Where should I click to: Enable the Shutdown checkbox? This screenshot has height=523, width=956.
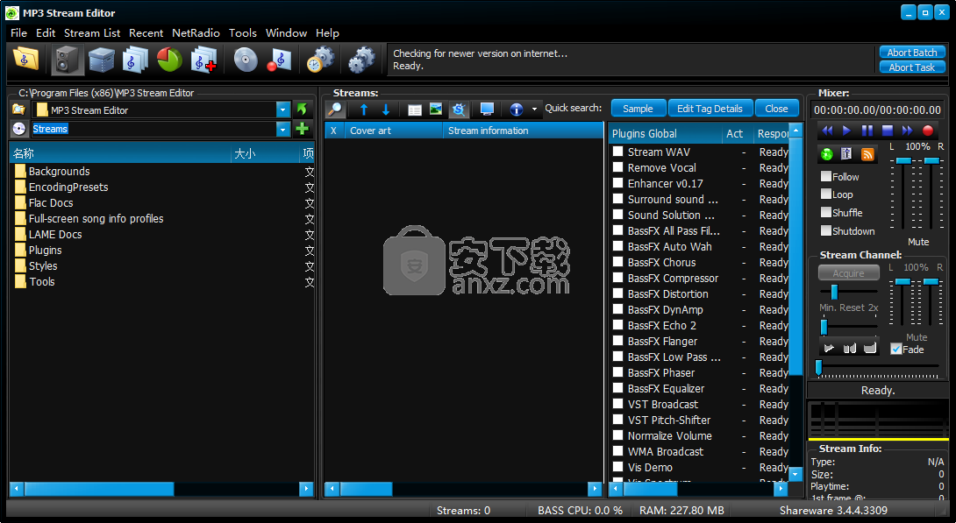(826, 230)
